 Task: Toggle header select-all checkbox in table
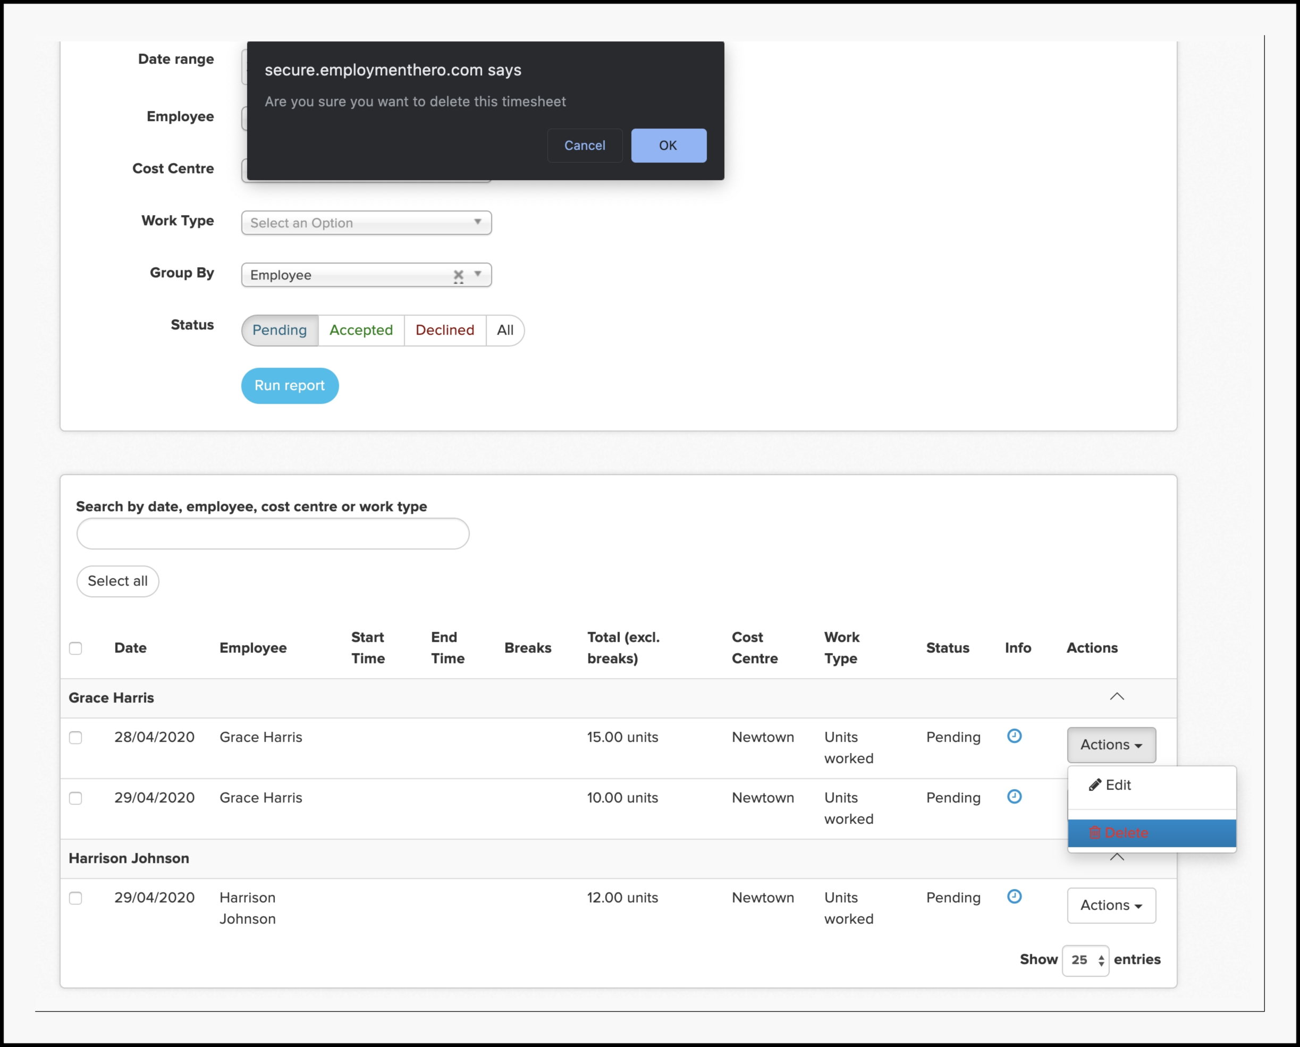pyautogui.click(x=75, y=648)
